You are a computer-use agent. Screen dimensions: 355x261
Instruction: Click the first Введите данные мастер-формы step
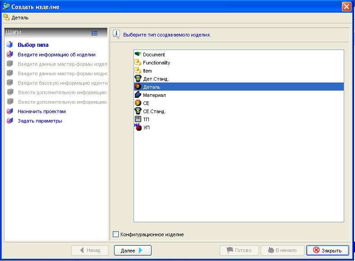tap(62, 64)
